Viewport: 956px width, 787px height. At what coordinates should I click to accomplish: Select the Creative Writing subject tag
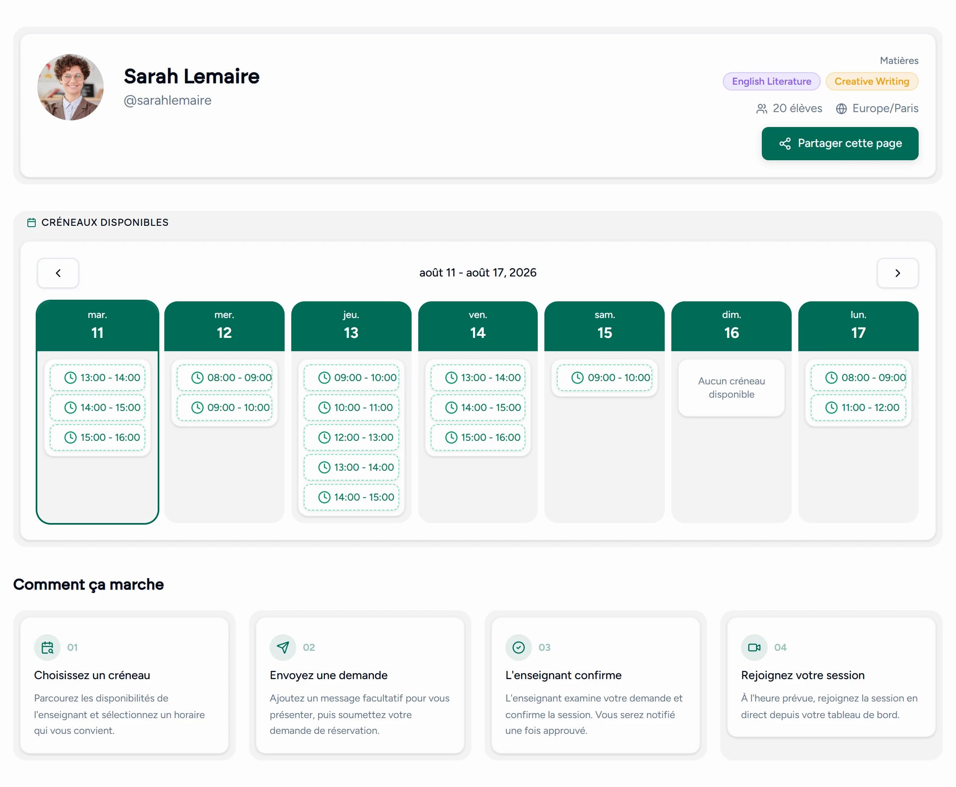click(x=871, y=81)
